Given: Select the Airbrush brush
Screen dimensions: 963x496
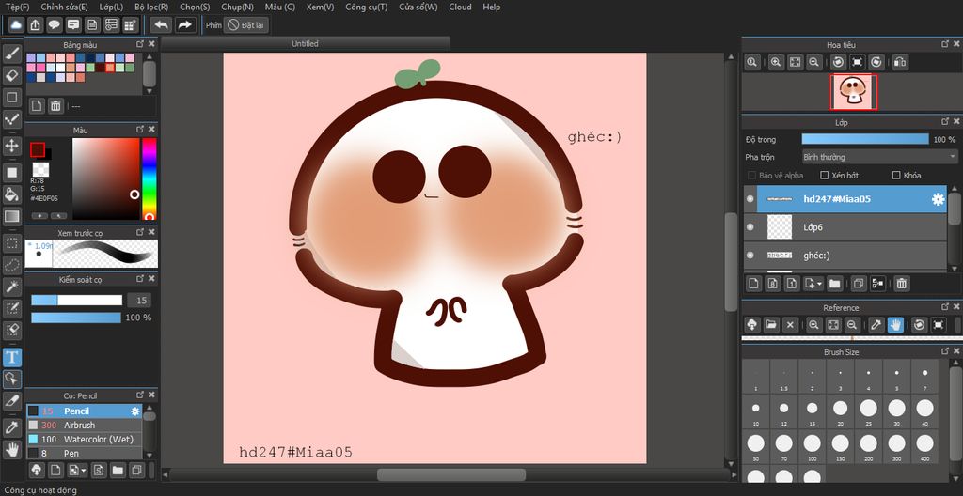Looking at the screenshot, I should click(x=85, y=426).
